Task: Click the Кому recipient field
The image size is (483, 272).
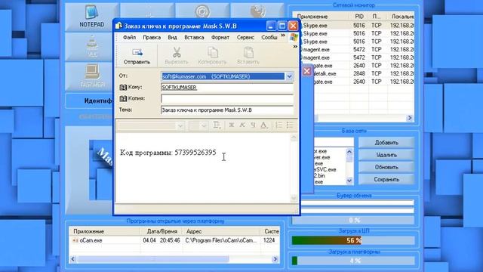Action: tap(227, 88)
